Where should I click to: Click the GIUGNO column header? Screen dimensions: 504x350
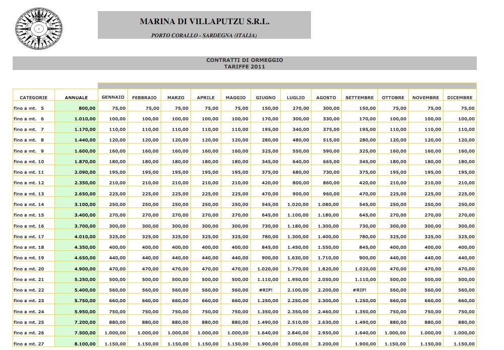(x=266, y=98)
